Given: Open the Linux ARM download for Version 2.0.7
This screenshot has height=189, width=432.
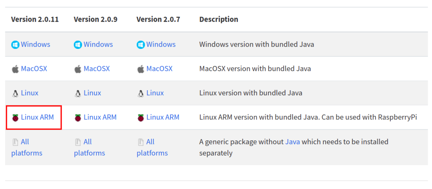Looking at the screenshot, I should coord(163,117).
